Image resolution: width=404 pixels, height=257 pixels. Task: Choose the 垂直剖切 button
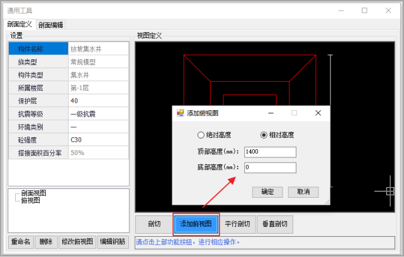tap(274, 224)
